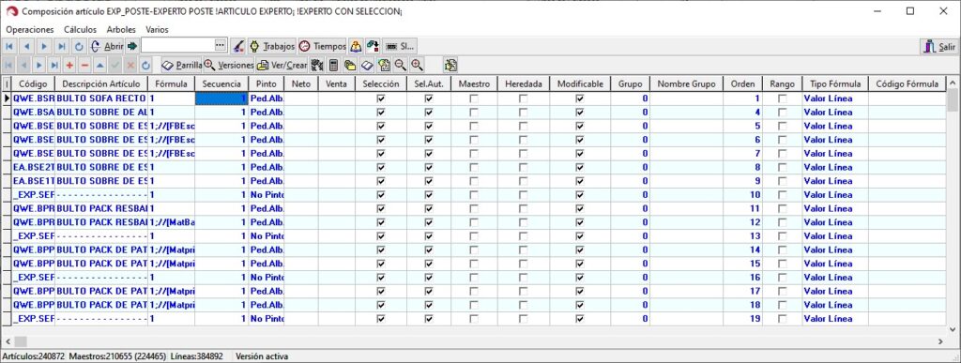Zoom in with magnifier plus icon

coord(417,65)
